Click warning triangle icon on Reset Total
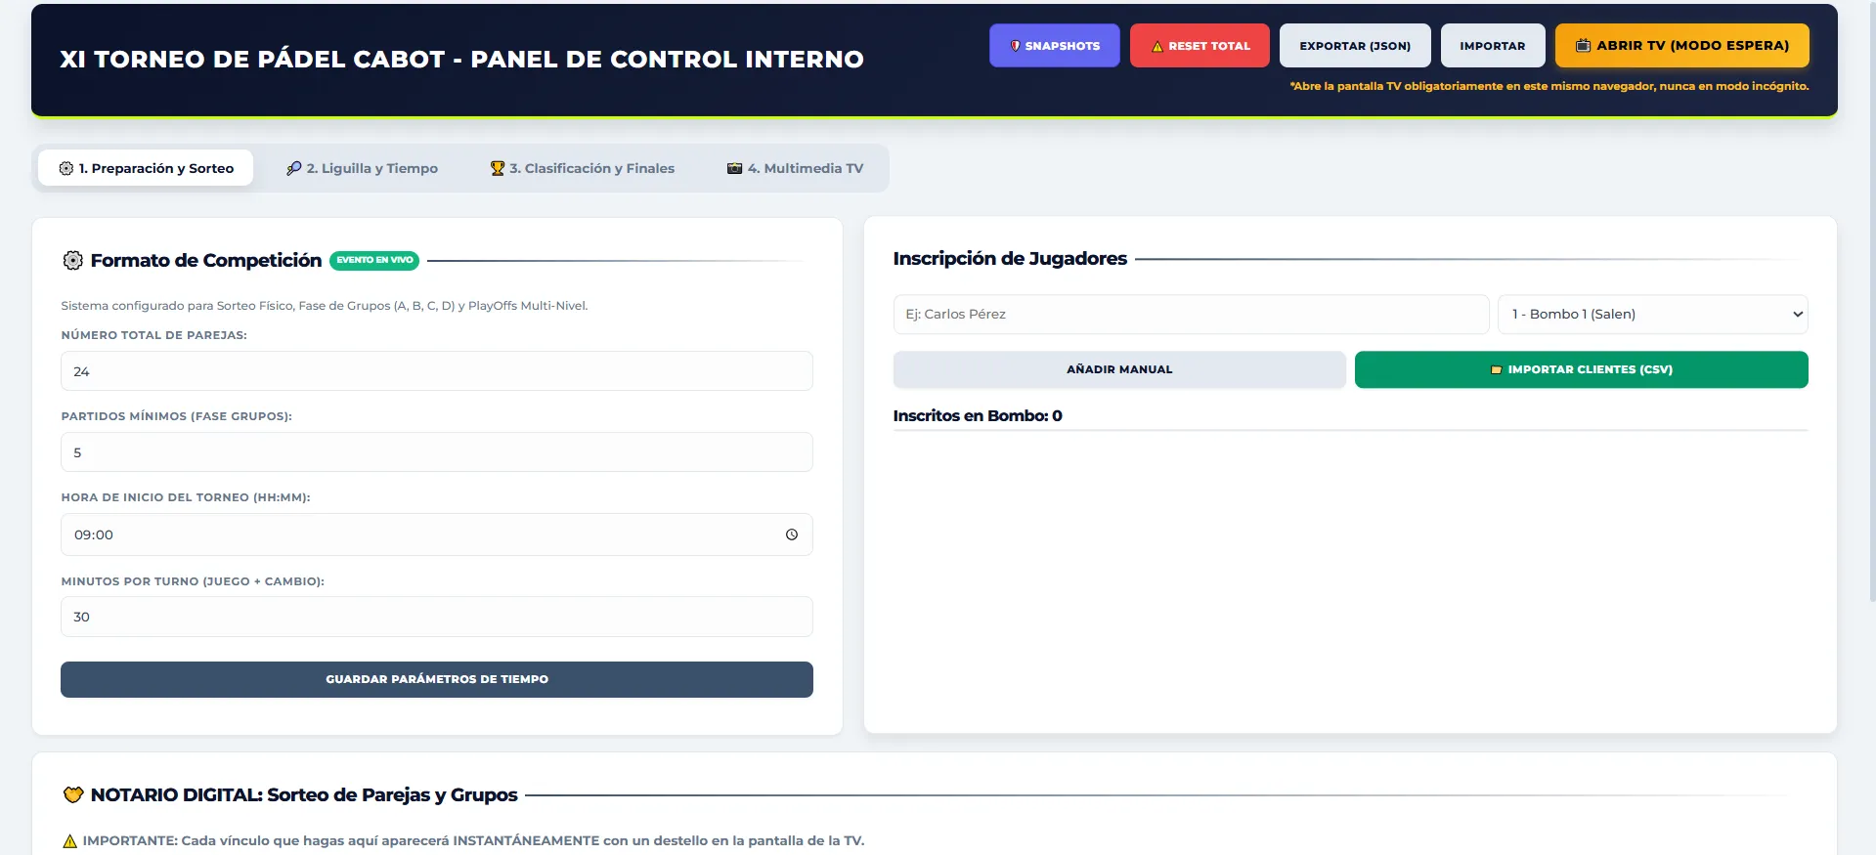1876x855 pixels. point(1157,46)
